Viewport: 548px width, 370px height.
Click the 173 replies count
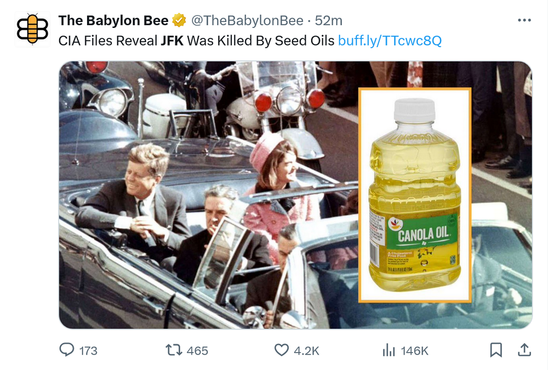88,351
